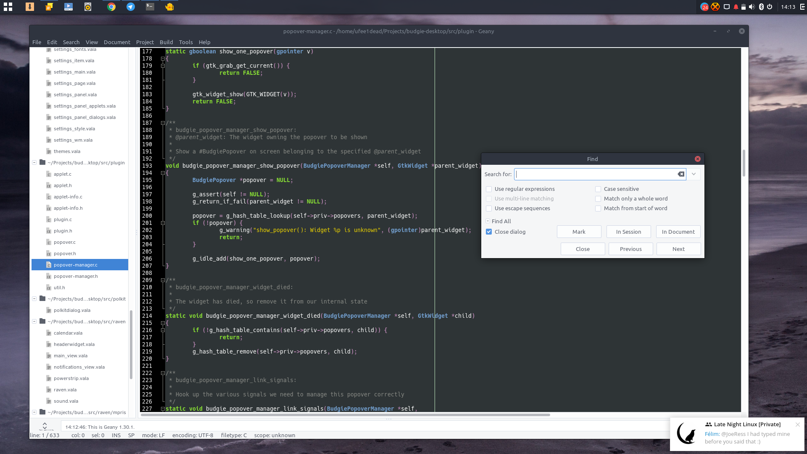Screen dimensions: 807x454
Task: Fold the code block at line 178
Action: (x=163, y=58)
